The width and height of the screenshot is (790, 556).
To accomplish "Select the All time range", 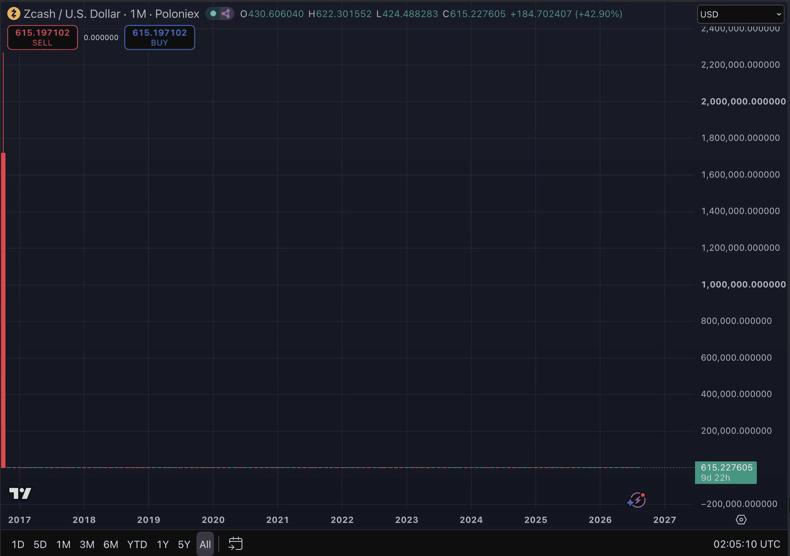I will pos(205,544).
